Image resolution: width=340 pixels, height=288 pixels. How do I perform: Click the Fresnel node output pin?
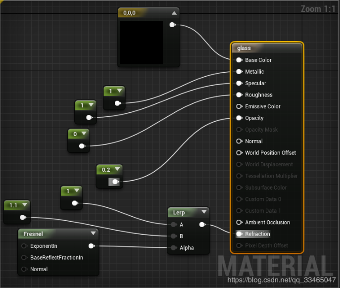click(91, 246)
